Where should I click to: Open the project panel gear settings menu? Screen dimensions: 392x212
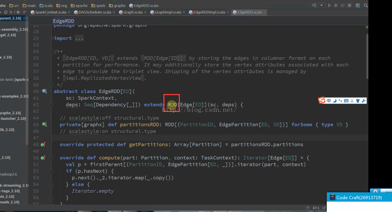[x=18, y=12]
